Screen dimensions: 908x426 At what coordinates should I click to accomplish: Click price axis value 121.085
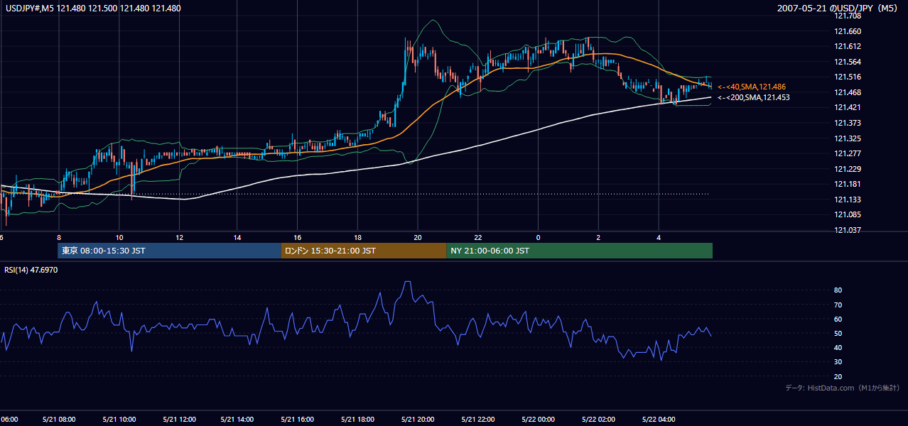tap(848, 214)
